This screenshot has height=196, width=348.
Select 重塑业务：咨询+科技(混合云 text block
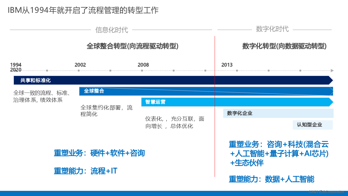(x=279, y=153)
